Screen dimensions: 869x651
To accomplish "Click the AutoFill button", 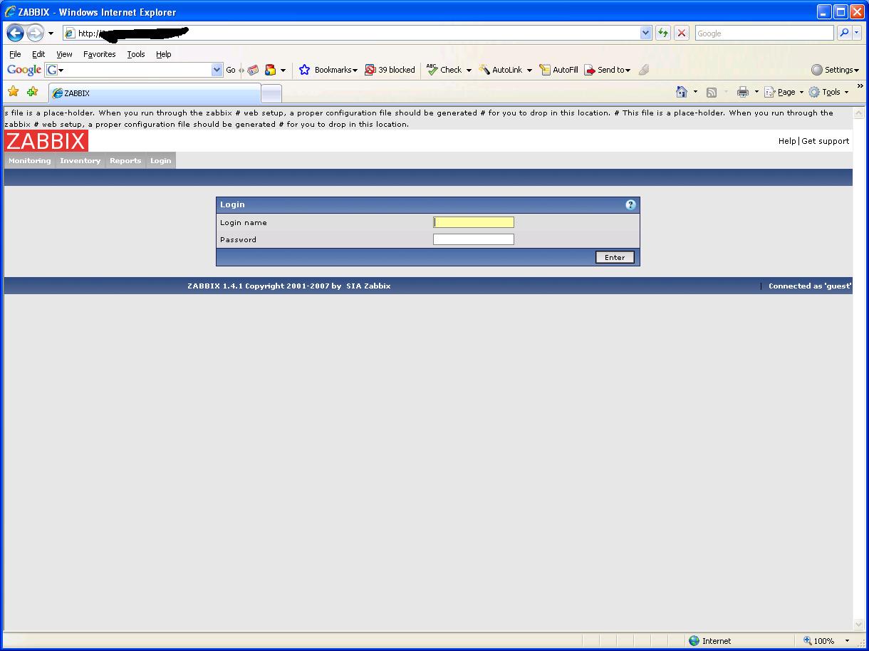I will [x=558, y=70].
